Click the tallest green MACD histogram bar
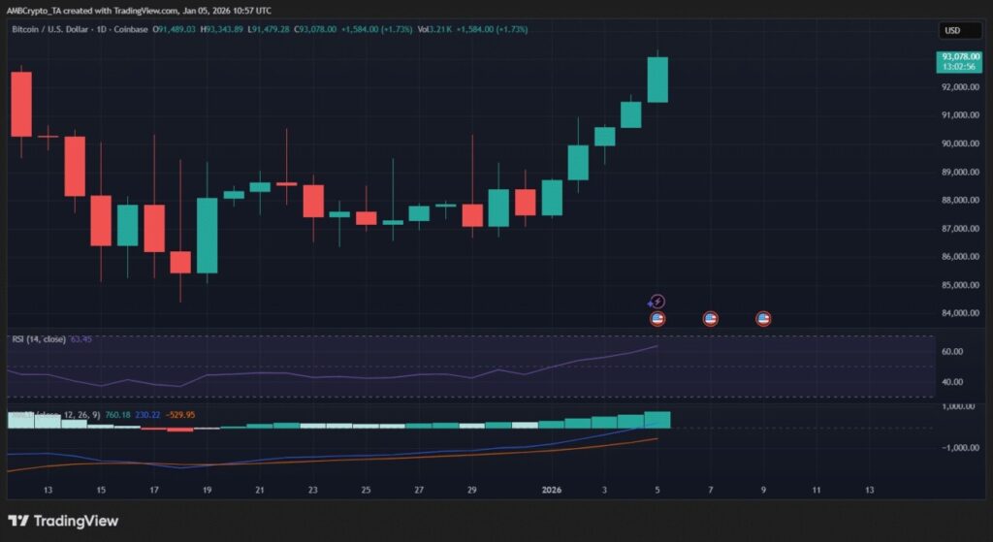993x542 pixels. pos(657,419)
